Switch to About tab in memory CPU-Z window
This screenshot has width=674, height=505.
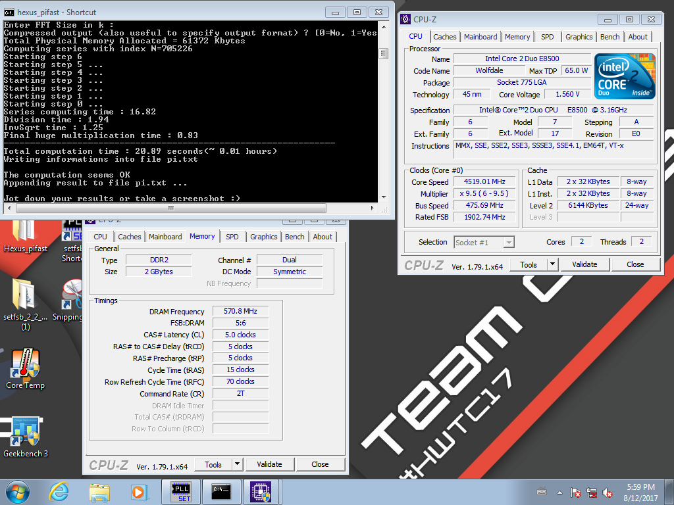pyautogui.click(x=323, y=237)
